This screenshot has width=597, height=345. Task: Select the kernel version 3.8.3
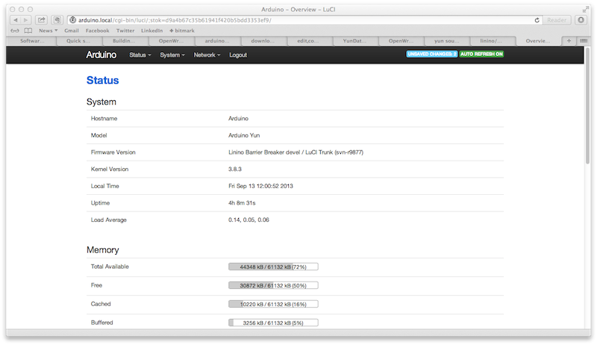(235, 169)
